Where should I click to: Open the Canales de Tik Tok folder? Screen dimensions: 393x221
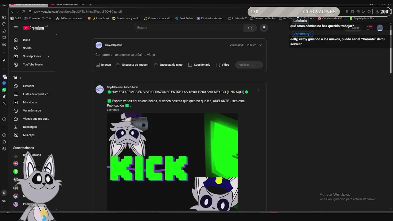[263, 18]
